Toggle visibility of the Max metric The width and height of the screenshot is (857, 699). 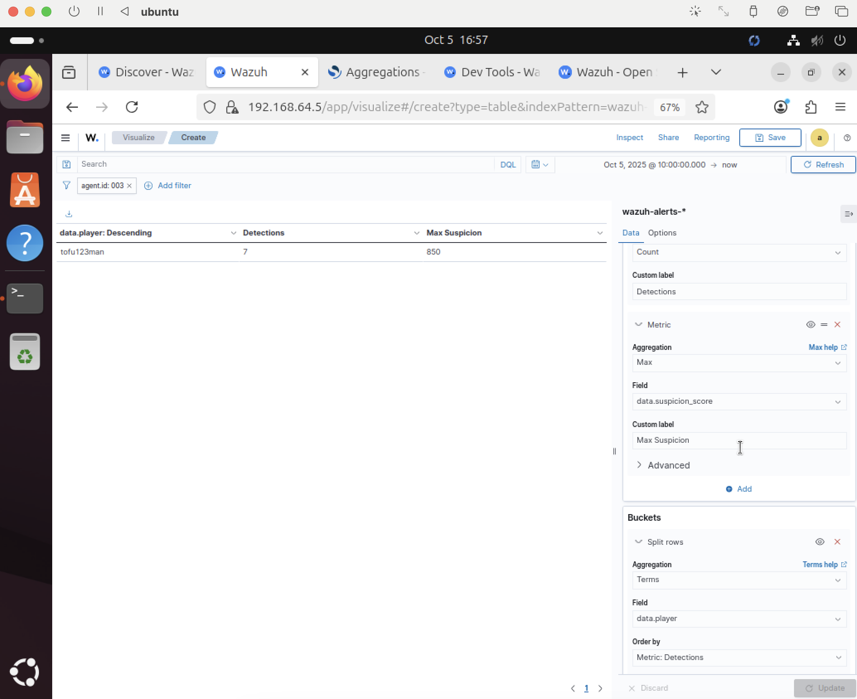coord(811,325)
